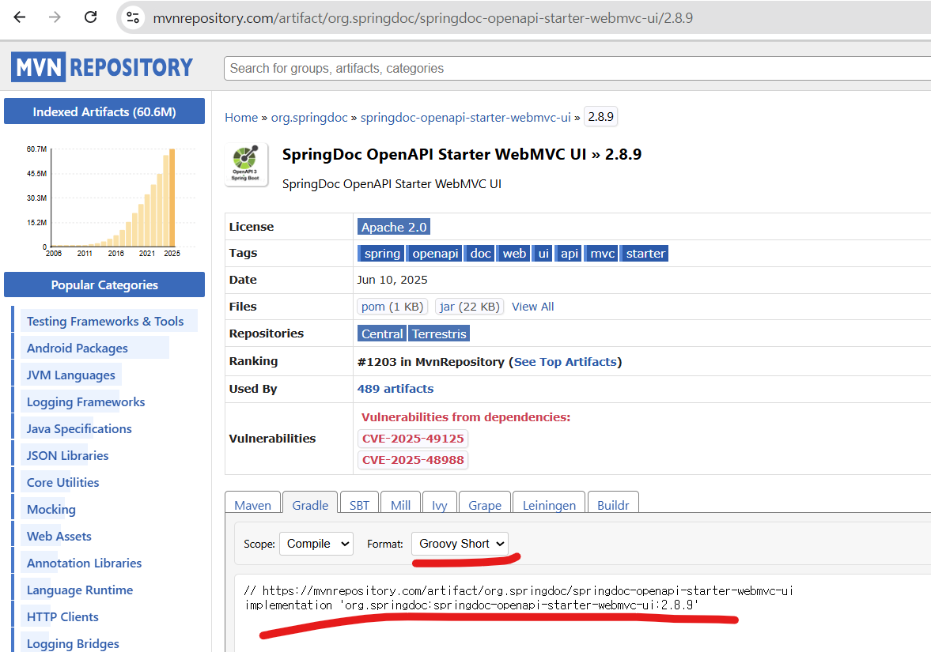The height and width of the screenshot is (652, 931).
Task: Open See Top Artifacts link
Action: 566,362
